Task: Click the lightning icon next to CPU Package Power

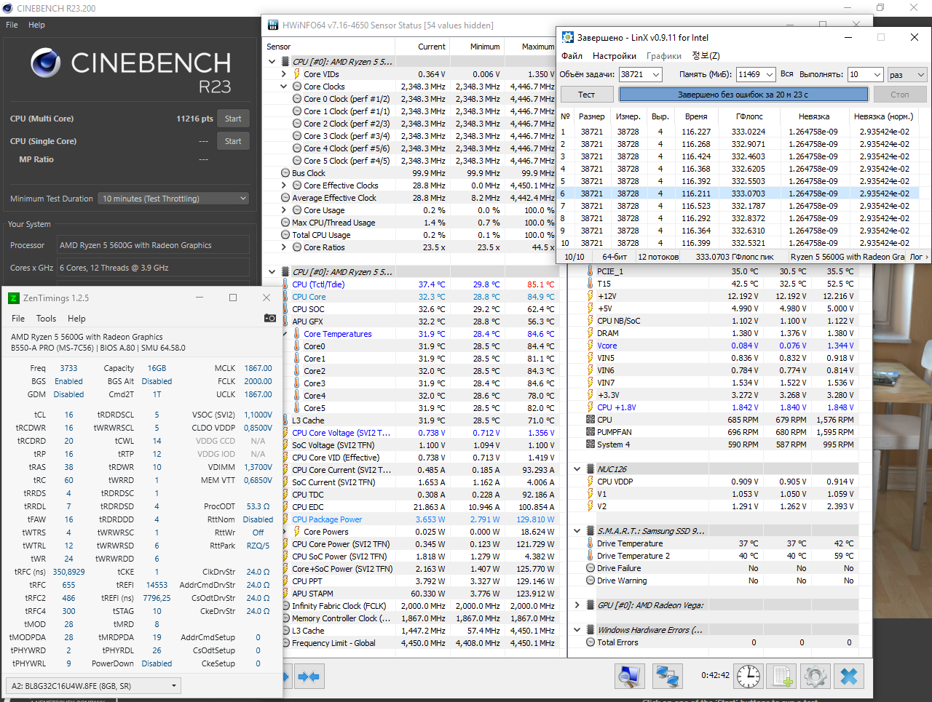Action: pos(285,519)
